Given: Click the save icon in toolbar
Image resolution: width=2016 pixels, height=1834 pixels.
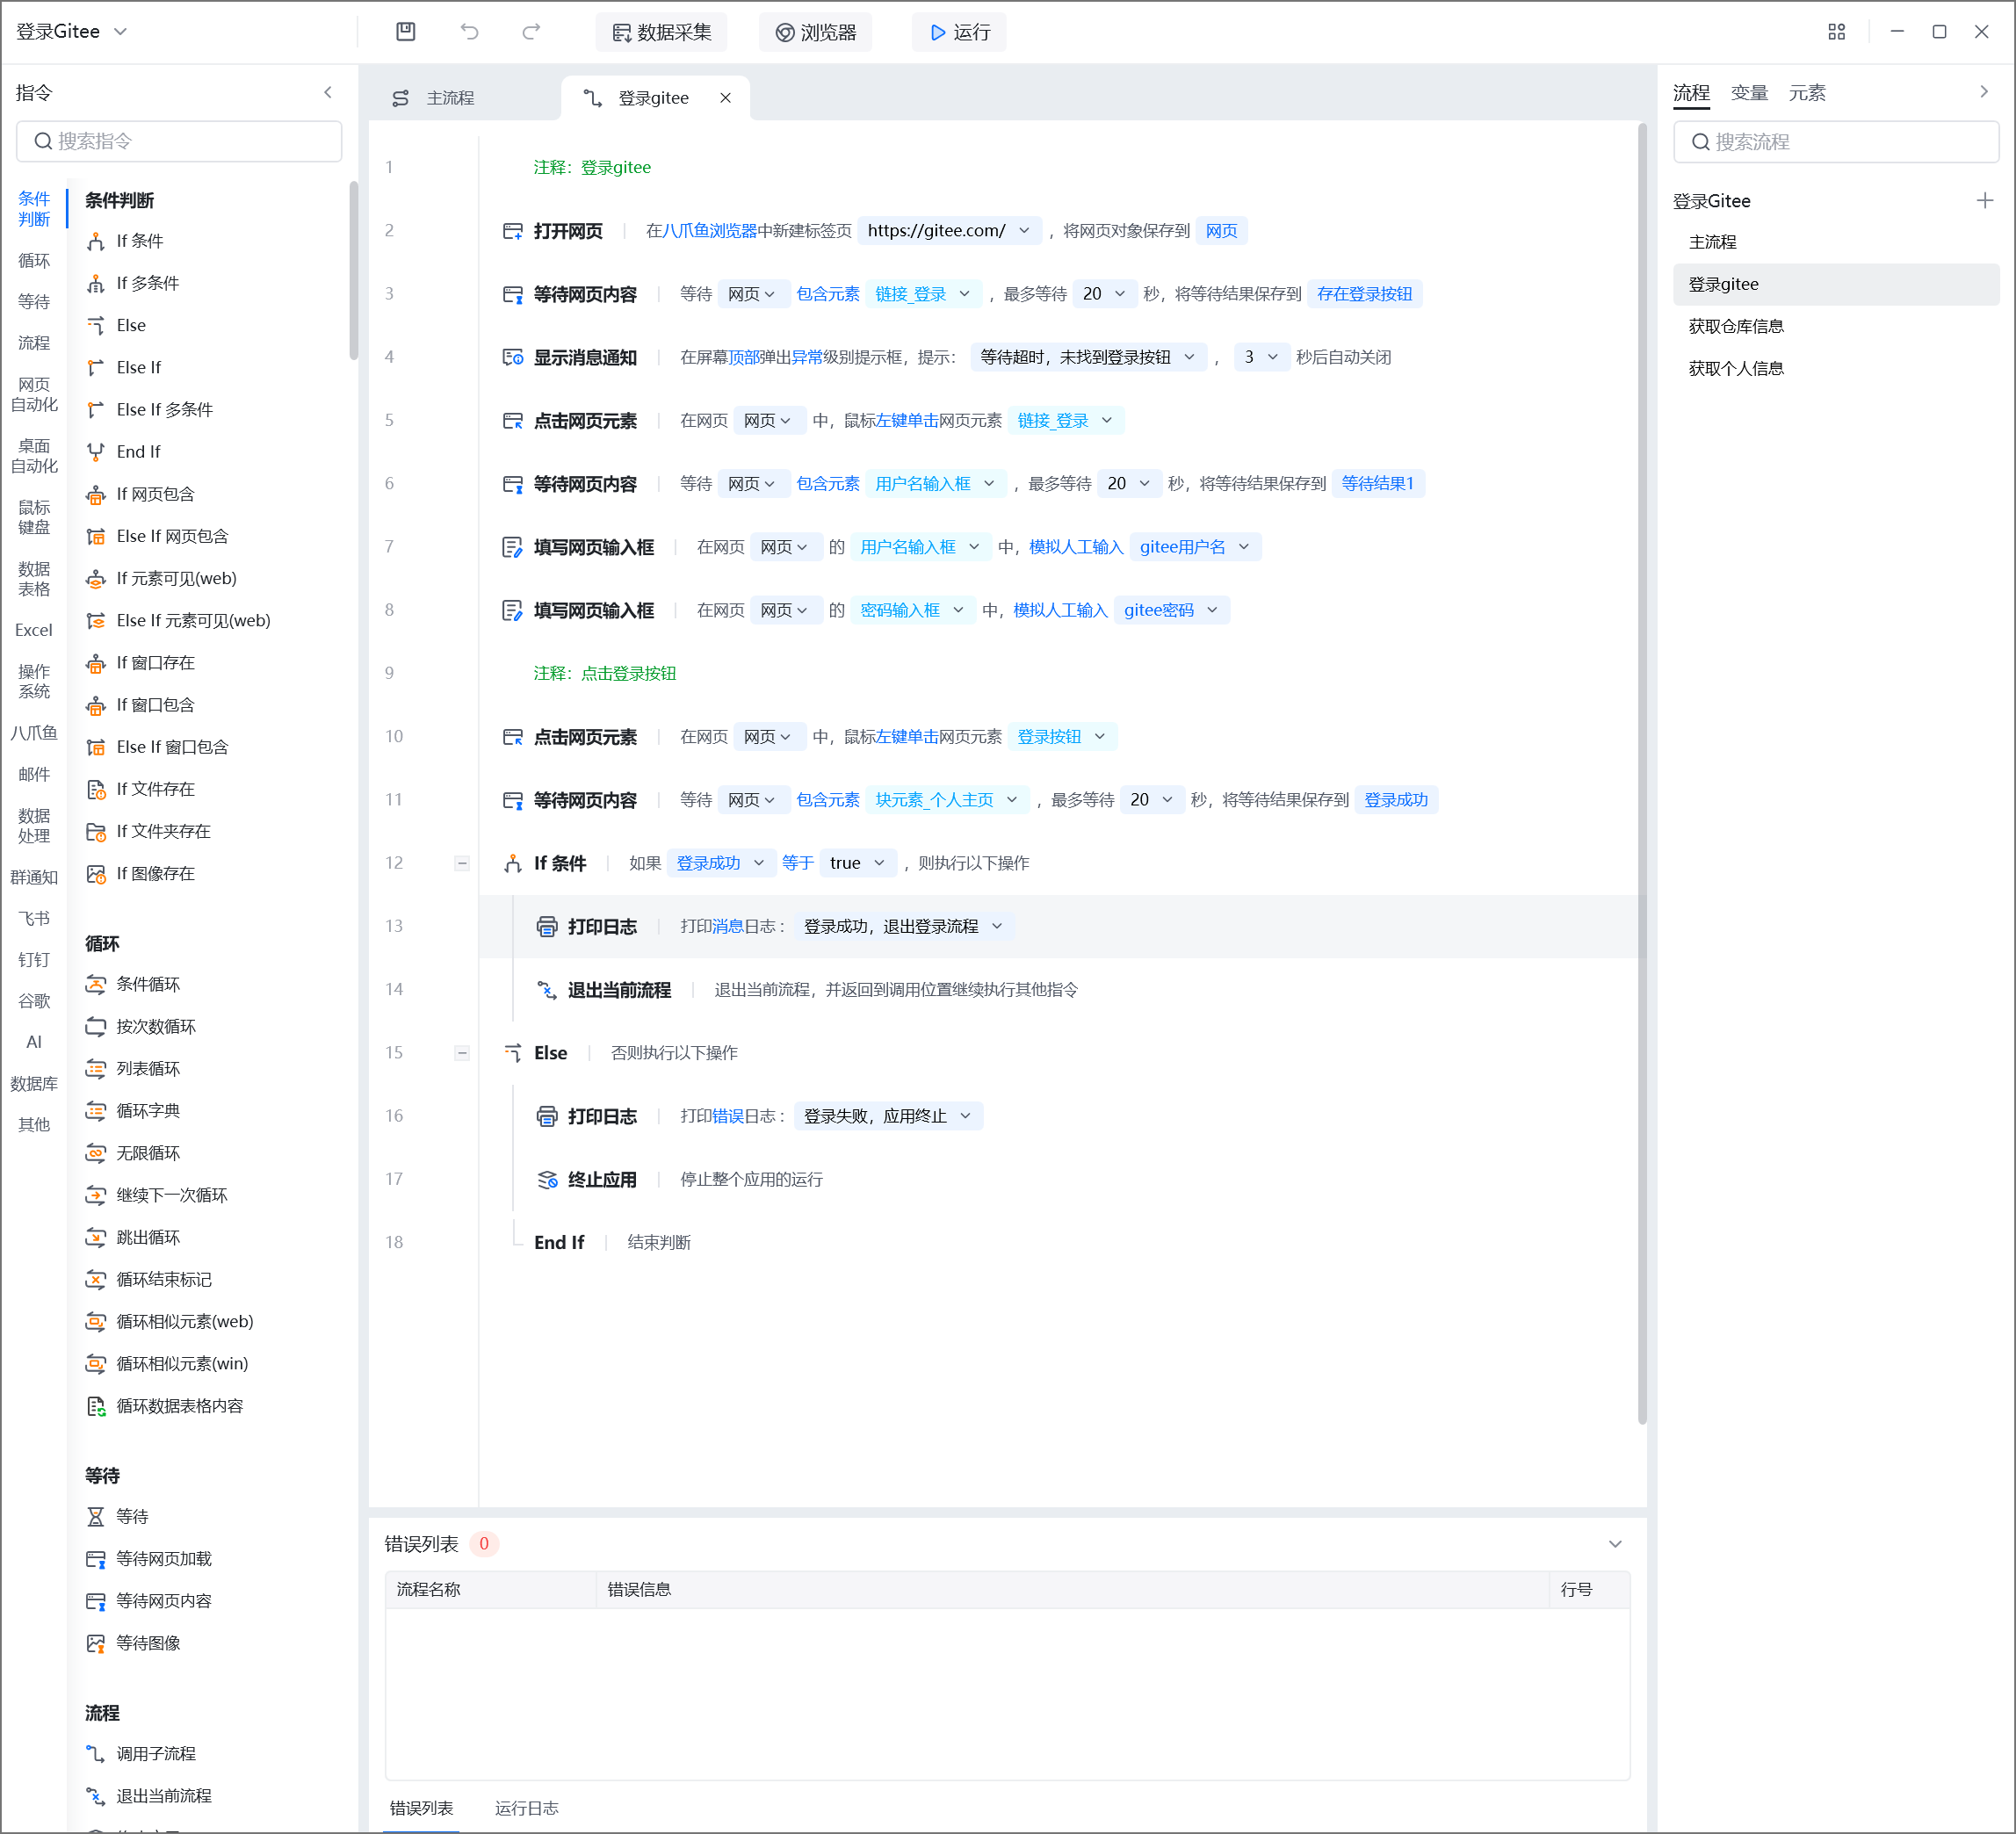Looking at the screenshot, I should pos(405,32).
